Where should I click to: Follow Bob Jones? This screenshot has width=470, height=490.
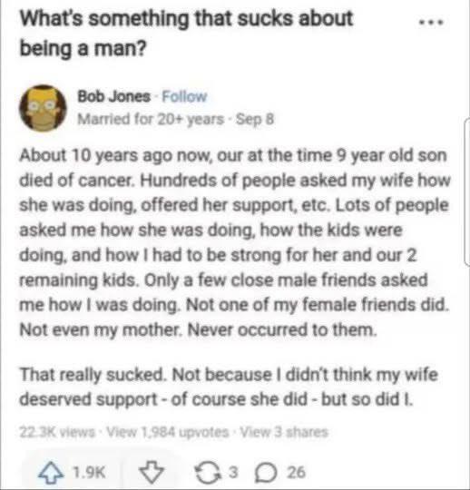click(x=185, y=96)
